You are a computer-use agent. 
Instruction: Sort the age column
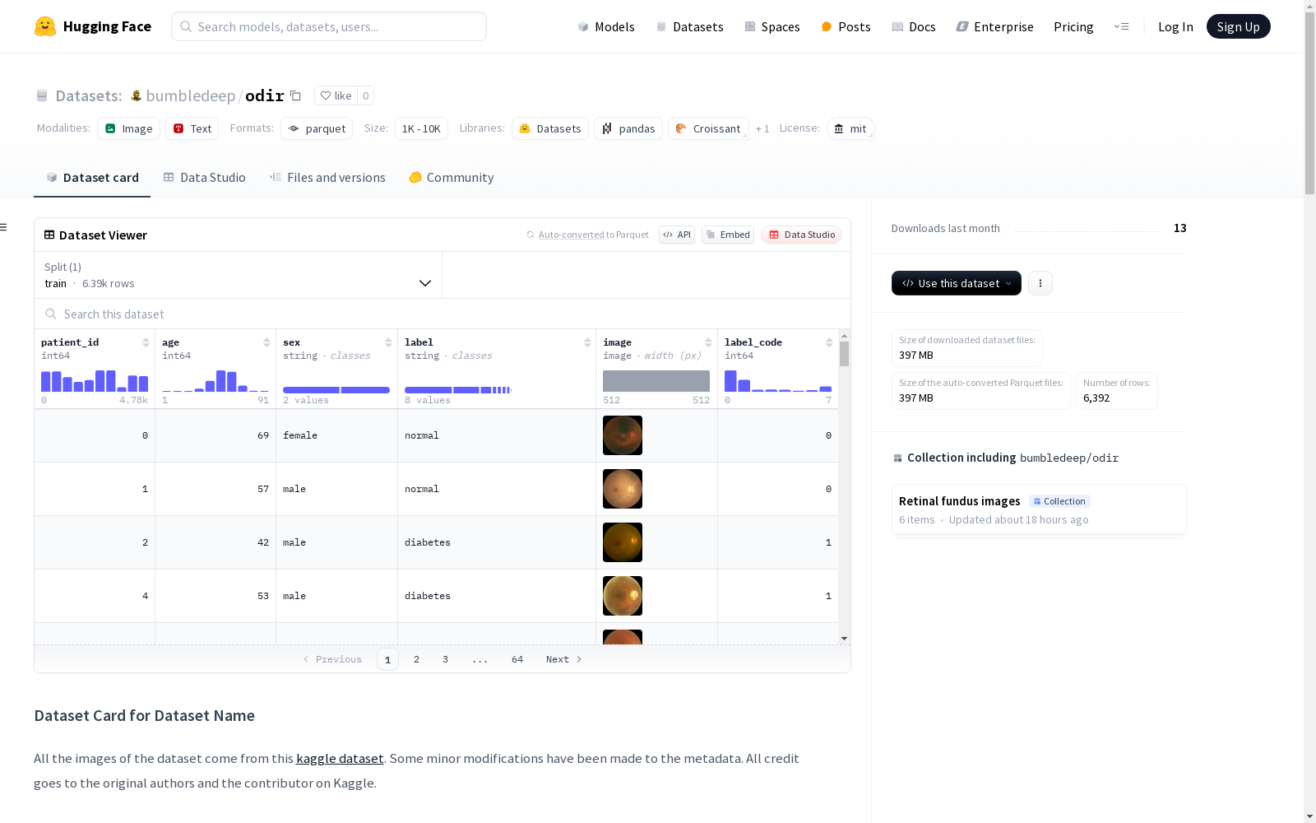[x=266, y=342]
